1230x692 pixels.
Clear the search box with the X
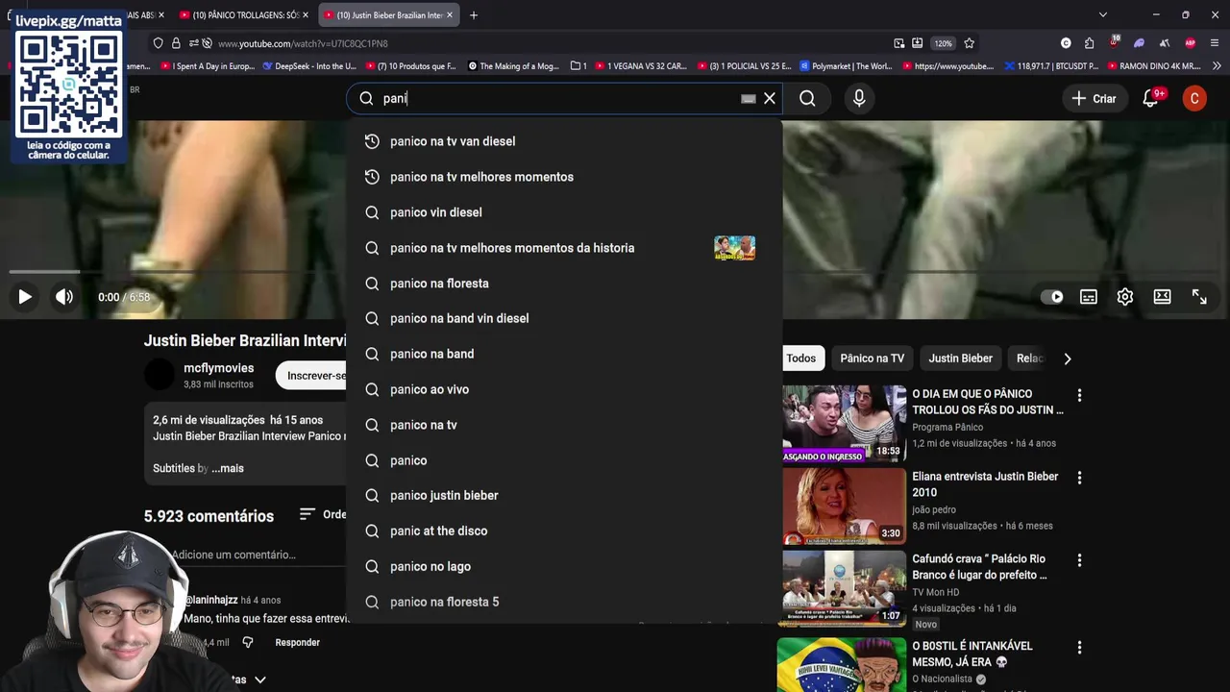click(x=770, y=98)
